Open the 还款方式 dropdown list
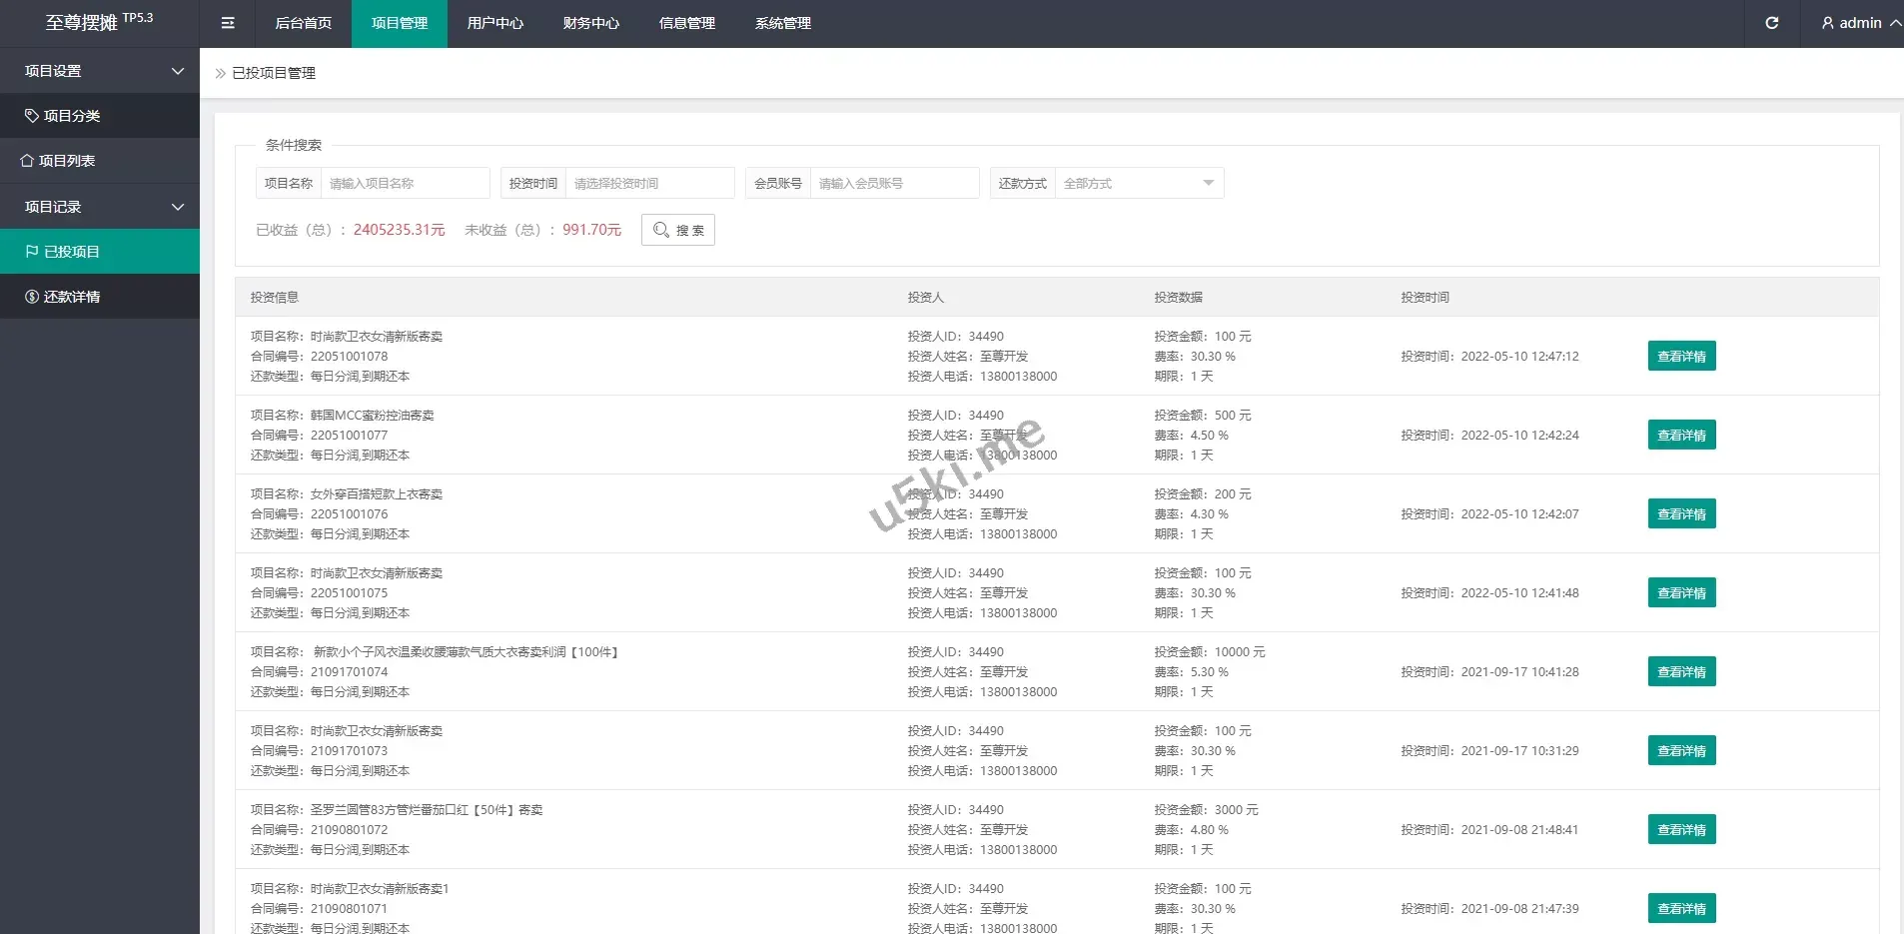The width and height of the screenshot is (1904, 934). tap(1138, 184)
